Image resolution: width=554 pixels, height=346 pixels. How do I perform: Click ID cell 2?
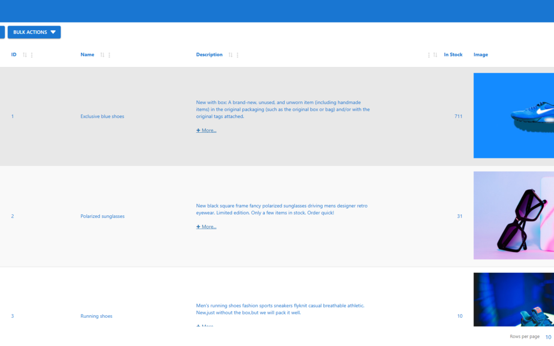(x=12, y=216)
